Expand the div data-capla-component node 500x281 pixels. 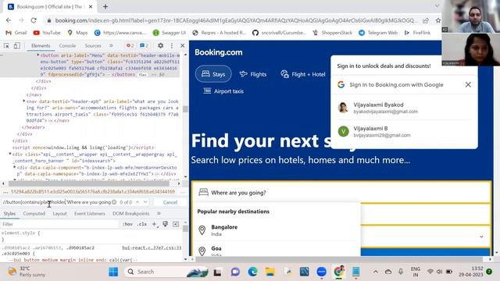pos(15,167)
